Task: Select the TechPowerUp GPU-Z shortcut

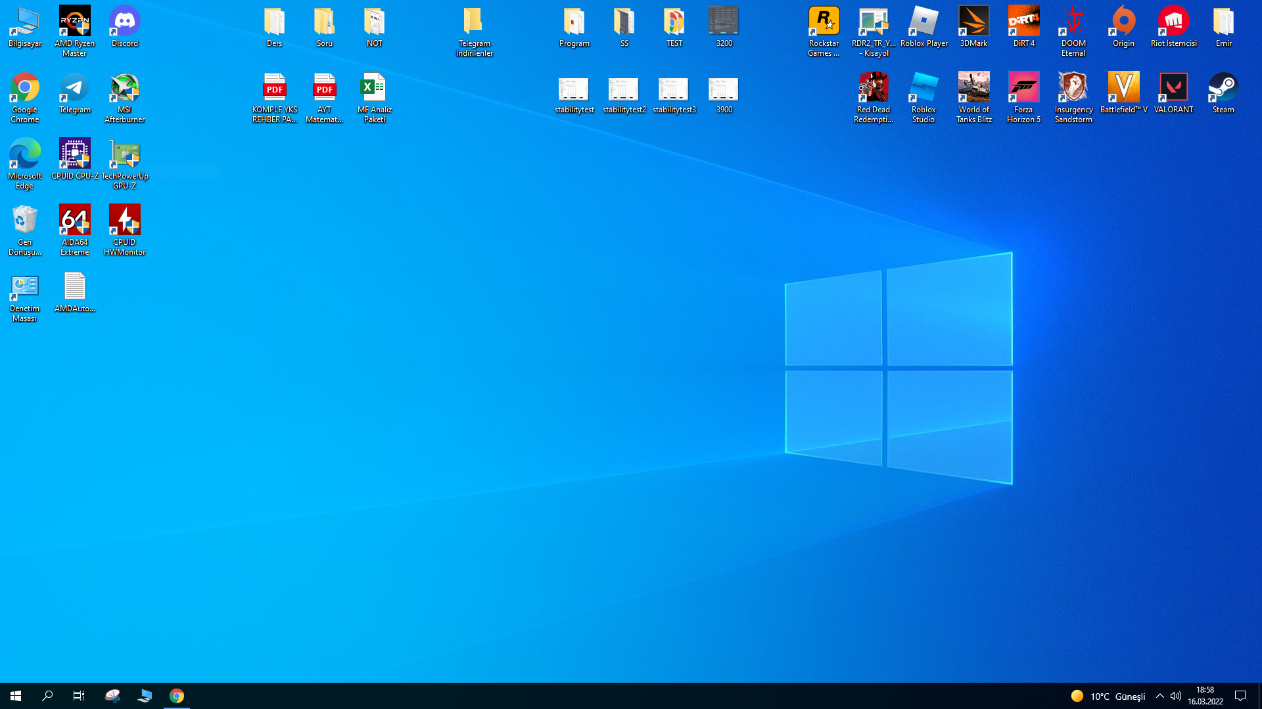Action: (125, 164)
